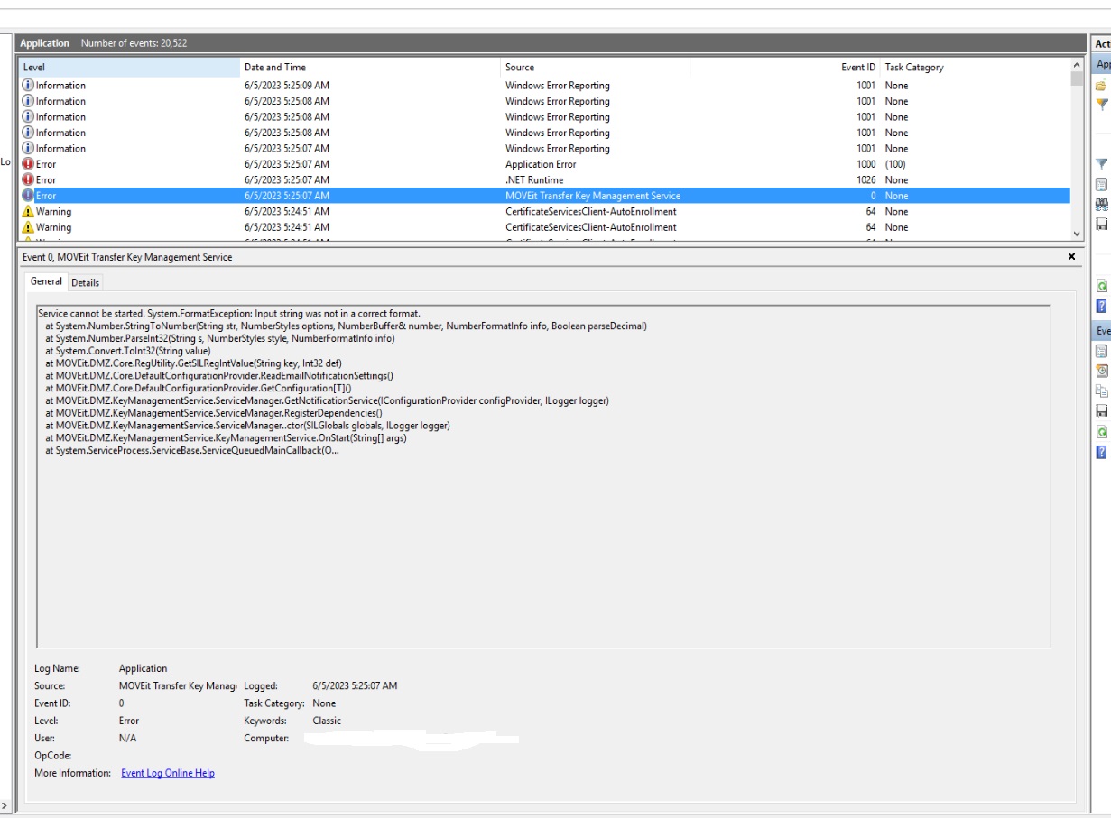Click the Filter Current Log funnel icon
This screenshot has height=818, width=1111.
[x=1101, y=164]
